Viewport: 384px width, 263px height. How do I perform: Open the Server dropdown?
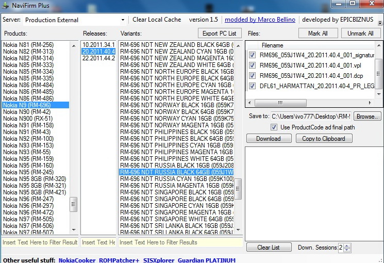point(123,20)
